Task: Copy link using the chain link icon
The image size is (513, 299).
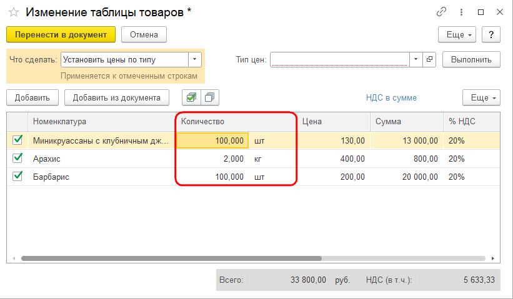Action: pyautogui.click(x=441, y=12)
